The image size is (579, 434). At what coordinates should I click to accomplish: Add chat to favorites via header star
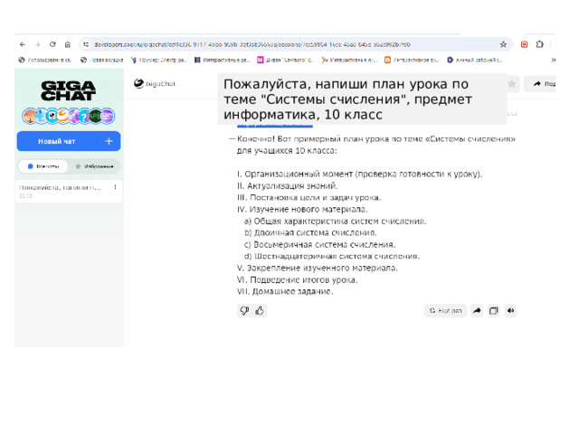click(x=512, y=84)
